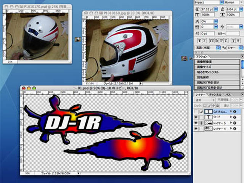Click P1010170.psd title bar document icon
Image resolution: width=244 pixels, height=183 pixels.
point(21,7)
